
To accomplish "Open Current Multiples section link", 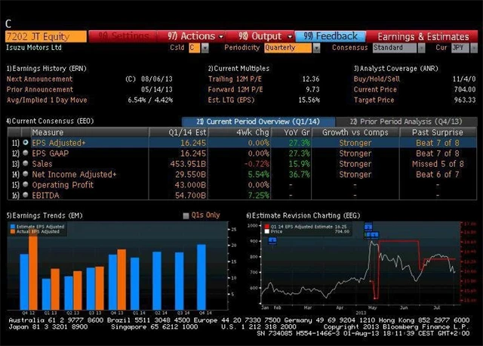I will click(x=238, y=69).
